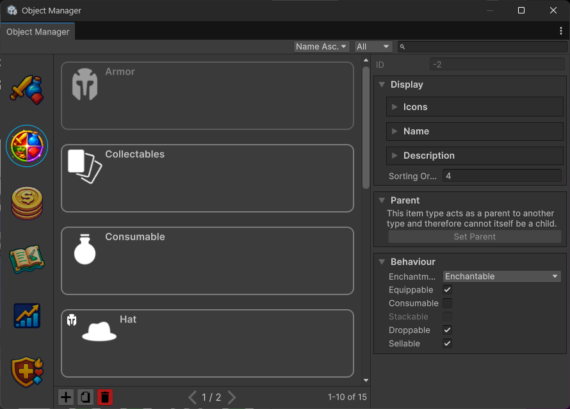Open the Enchantable behaviour dropdown
Viewport: 570px width, 409px height.
click(x=501, y=277)
